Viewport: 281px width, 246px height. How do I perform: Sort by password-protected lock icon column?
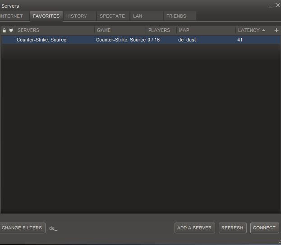(x=4, y=30)
